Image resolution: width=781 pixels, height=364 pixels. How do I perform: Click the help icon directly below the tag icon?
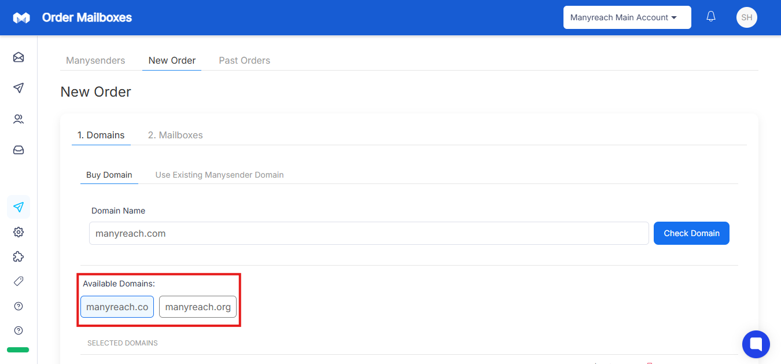coord(19,306)
